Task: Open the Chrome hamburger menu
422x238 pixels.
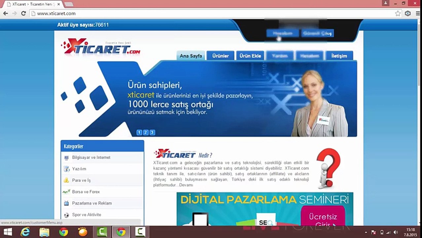Action: pyautogui.click(x=418, y=14)
